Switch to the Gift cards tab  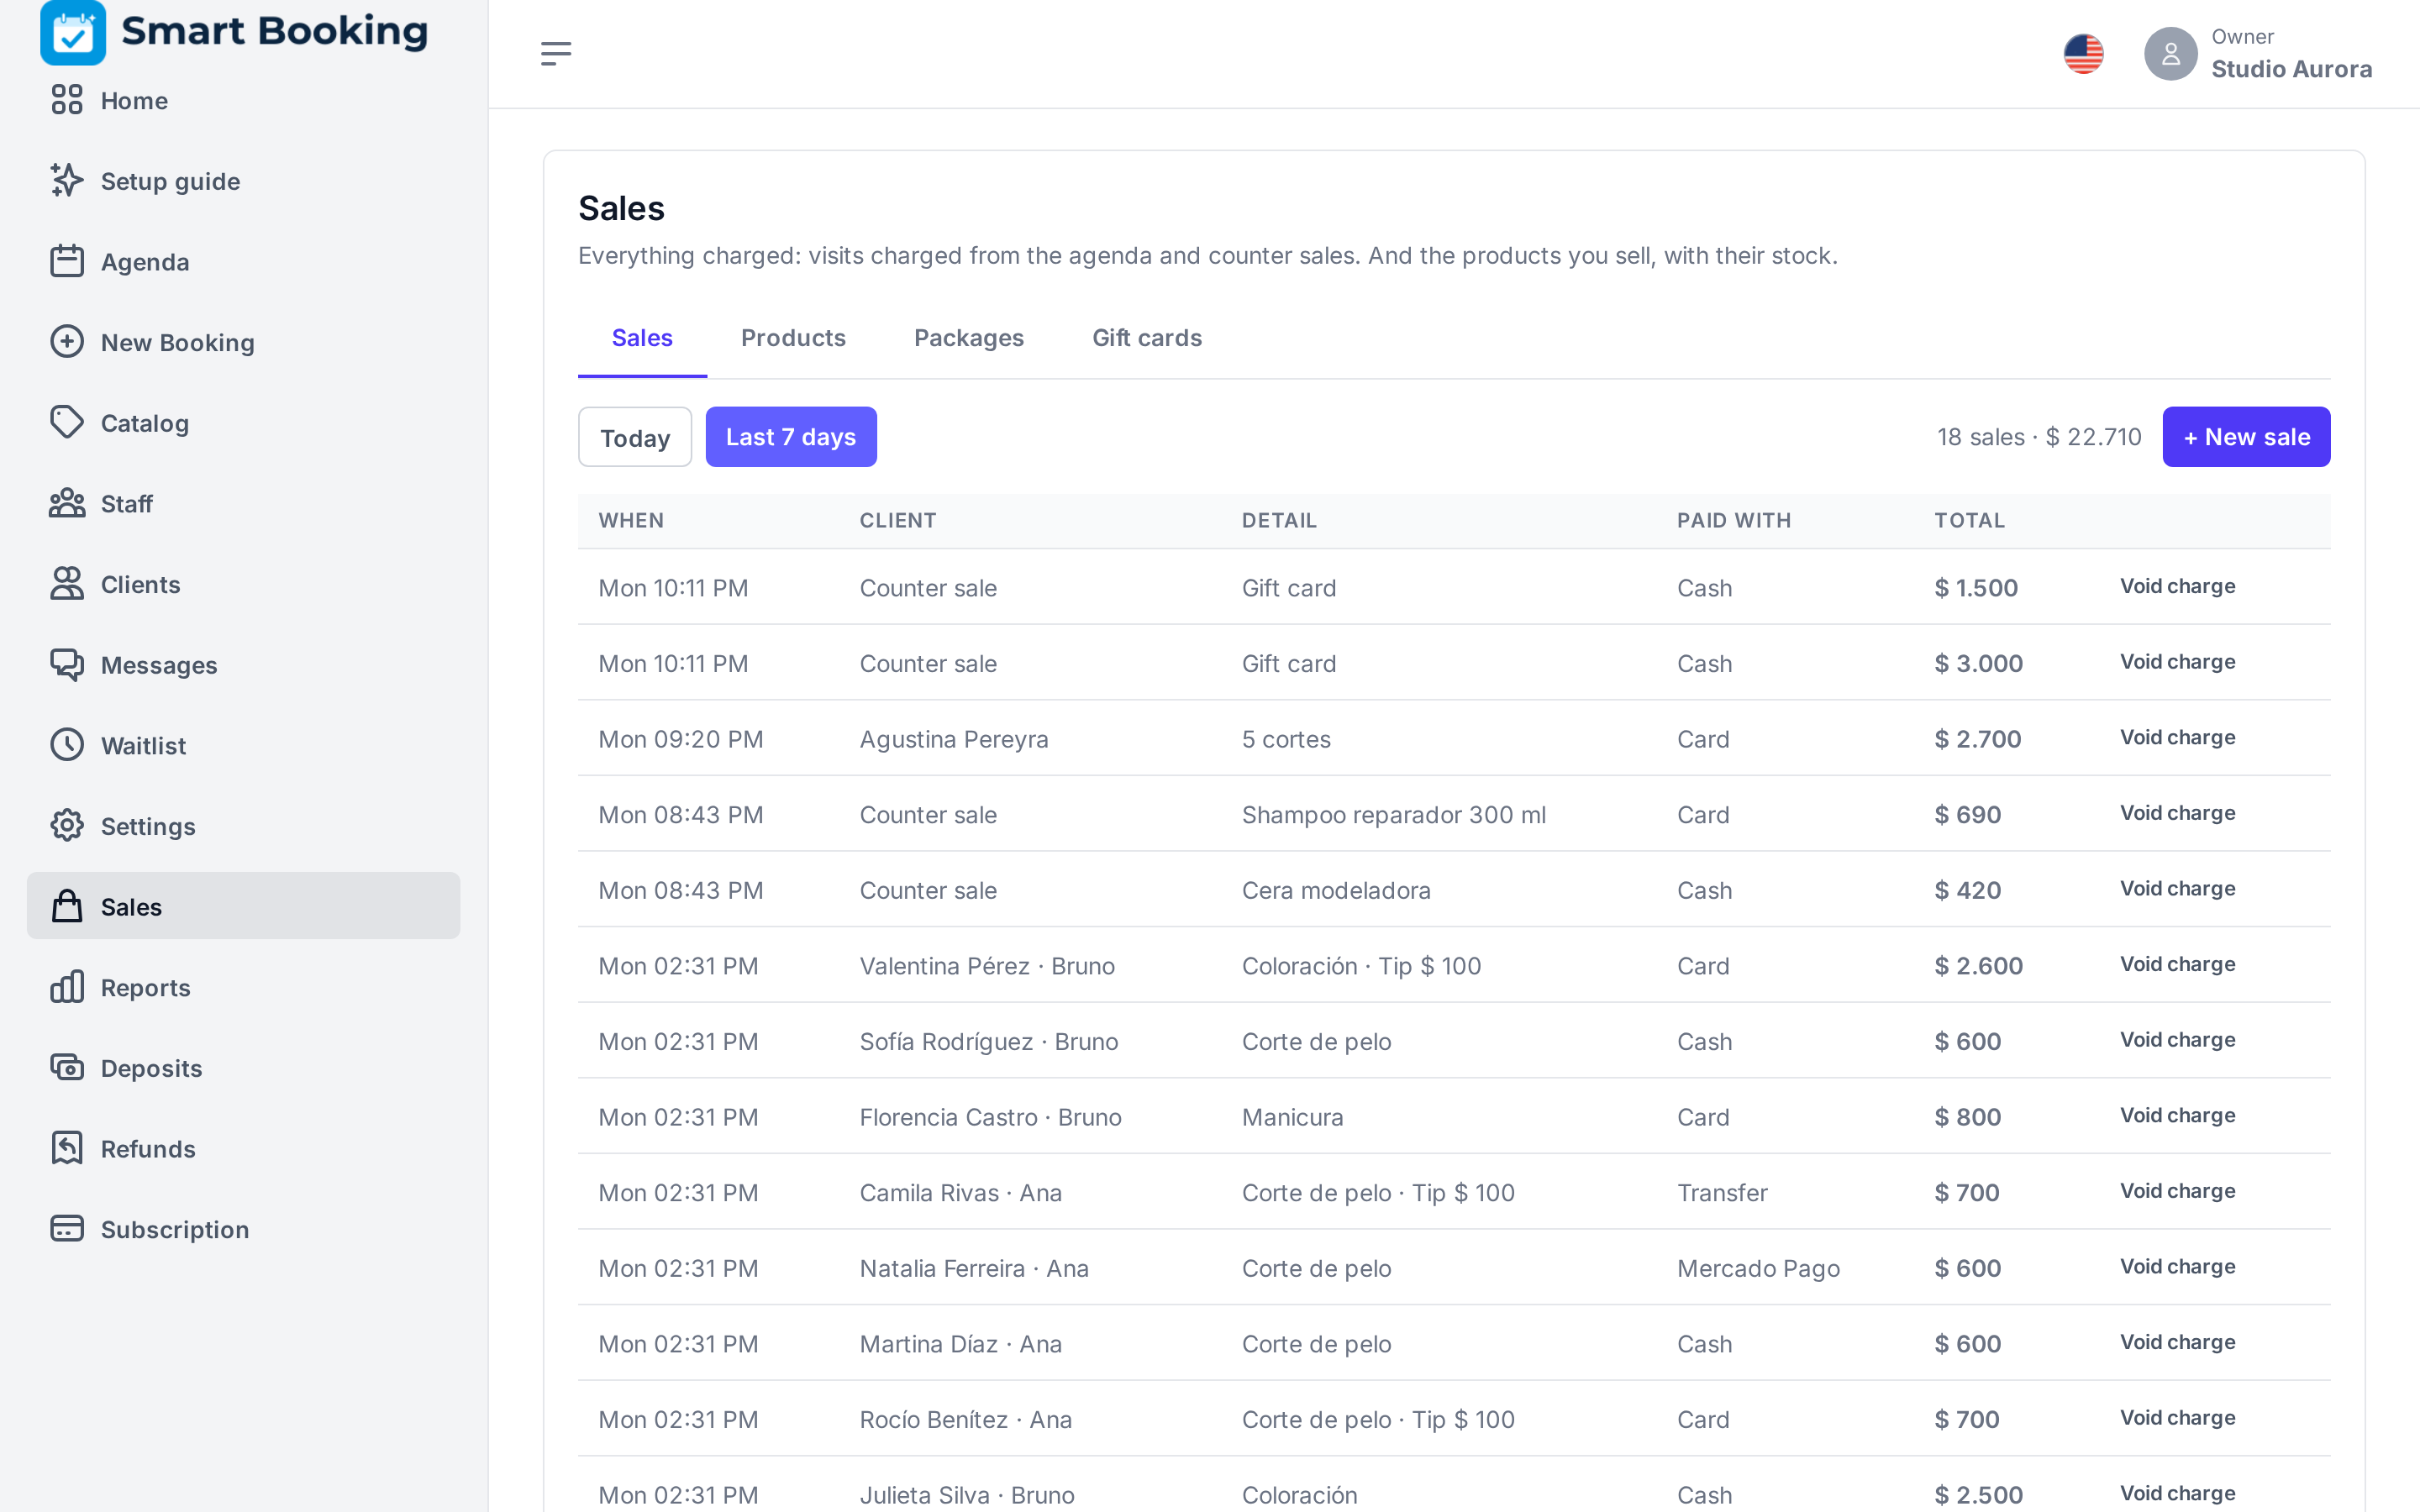click(1147, 338)
